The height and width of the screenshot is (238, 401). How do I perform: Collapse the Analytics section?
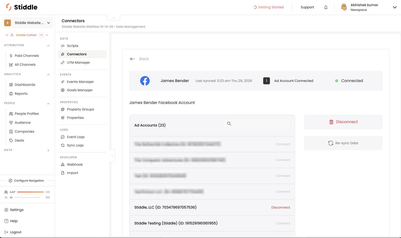pyautogui.click(x=48, y=74)
